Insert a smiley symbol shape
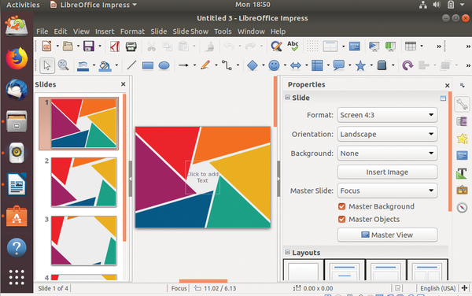The width and height of the screenshot is (472, 296). [x=274, y=65]
